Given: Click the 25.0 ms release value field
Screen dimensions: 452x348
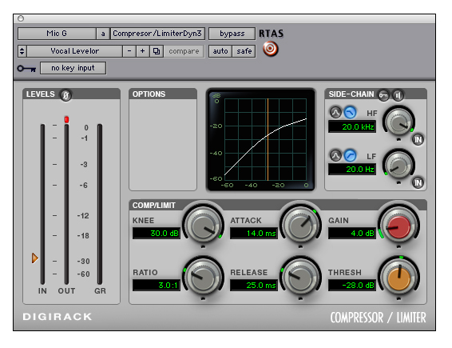Looking at the screenshot, I should (x=254, y=285).
